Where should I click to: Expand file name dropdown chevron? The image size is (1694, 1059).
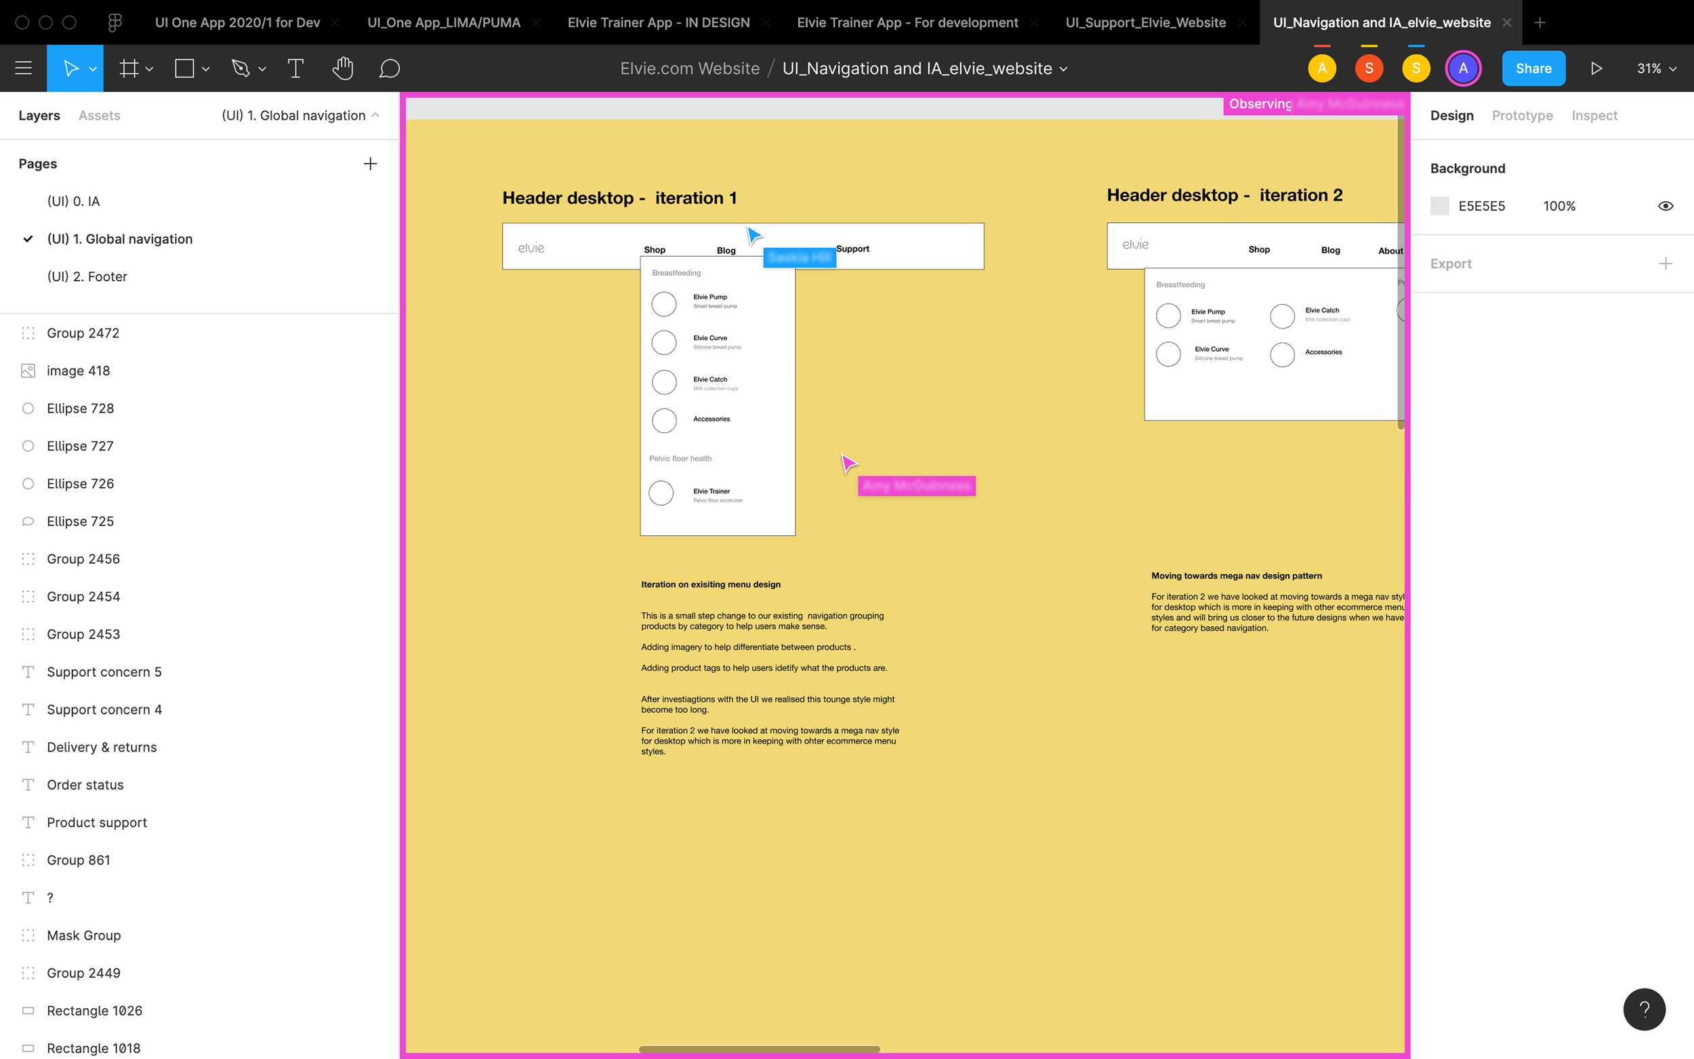coord(1064,68)
